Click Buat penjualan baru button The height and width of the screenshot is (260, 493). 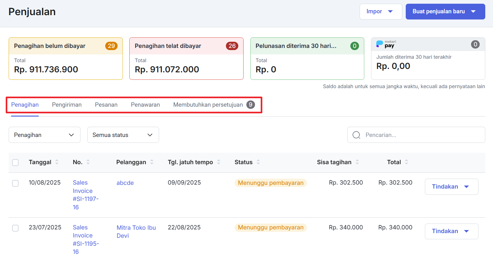point(445,12)
